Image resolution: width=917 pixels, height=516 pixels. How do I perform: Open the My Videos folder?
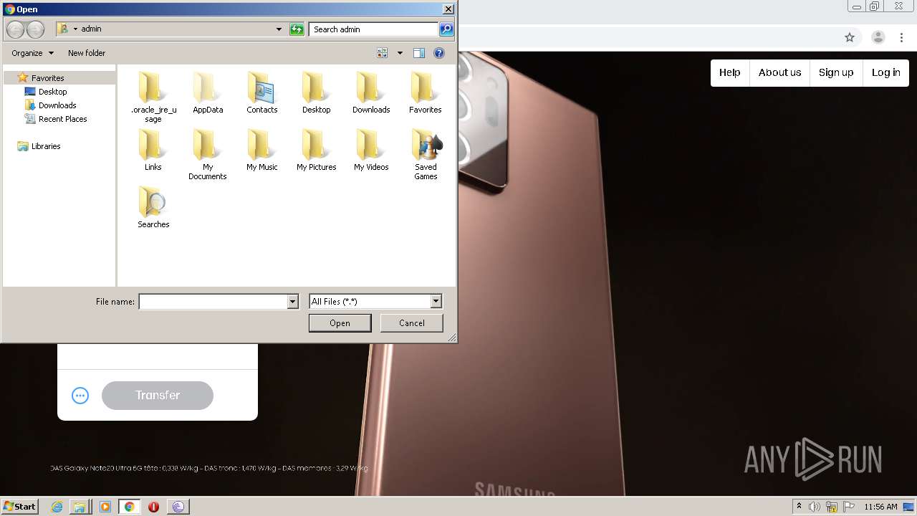tap(371, 150)
